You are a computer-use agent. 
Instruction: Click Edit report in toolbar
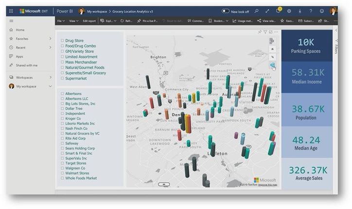click(x=89, y=21)
